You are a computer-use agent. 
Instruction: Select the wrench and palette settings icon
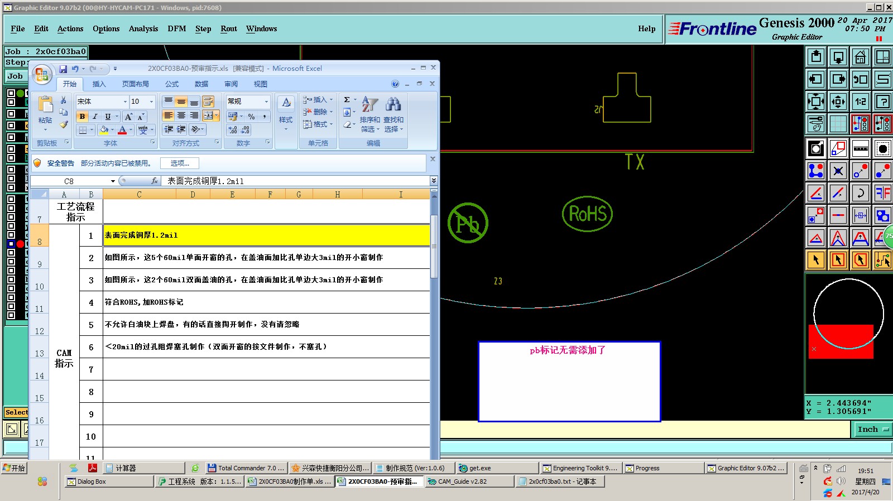[816, 124]
